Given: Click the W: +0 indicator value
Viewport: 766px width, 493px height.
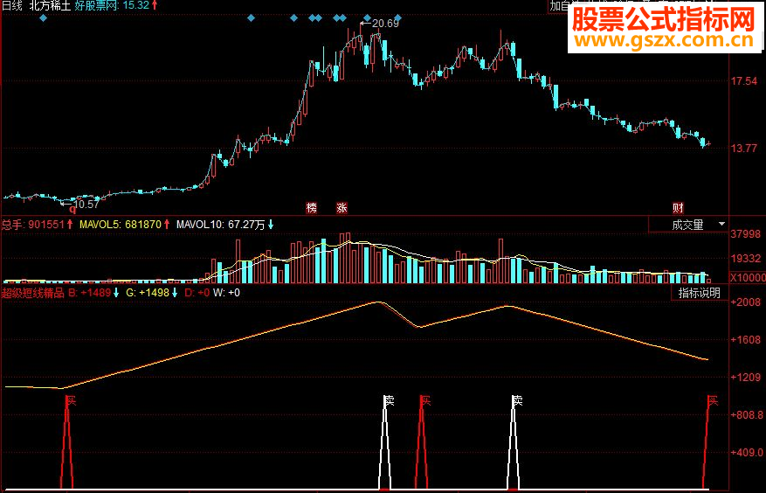Looking at the screenshot, I should click(x=227, y=293).
